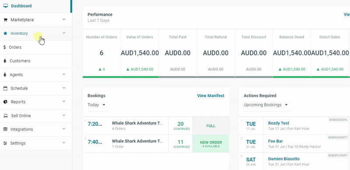The image size is (350, 170).
Task: Click the Agents person icon
Action: click(5, 75)
